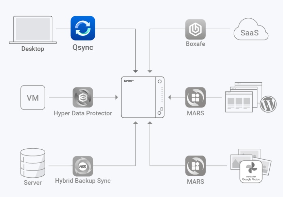The height and width of the screenshot is (197, 283).
Task: Click the Google Photos badge
Action: [251, 172]
